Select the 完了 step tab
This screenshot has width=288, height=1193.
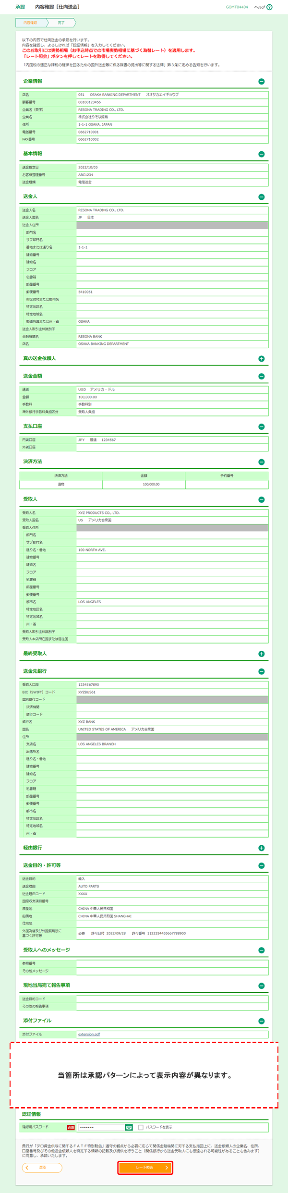tap(61, 23)
